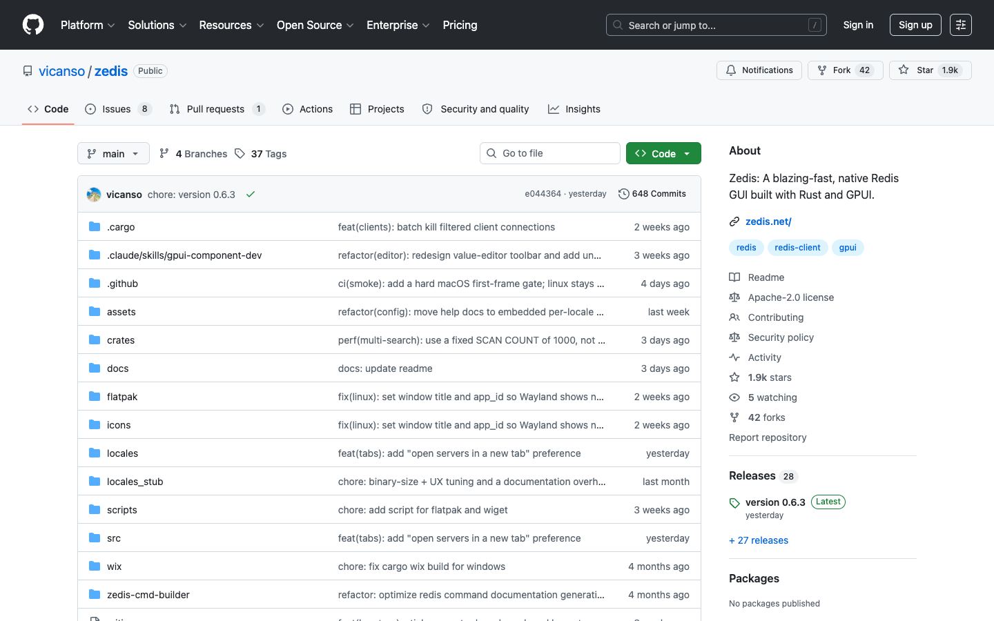Expand the Solutions menu

[157, 25]
